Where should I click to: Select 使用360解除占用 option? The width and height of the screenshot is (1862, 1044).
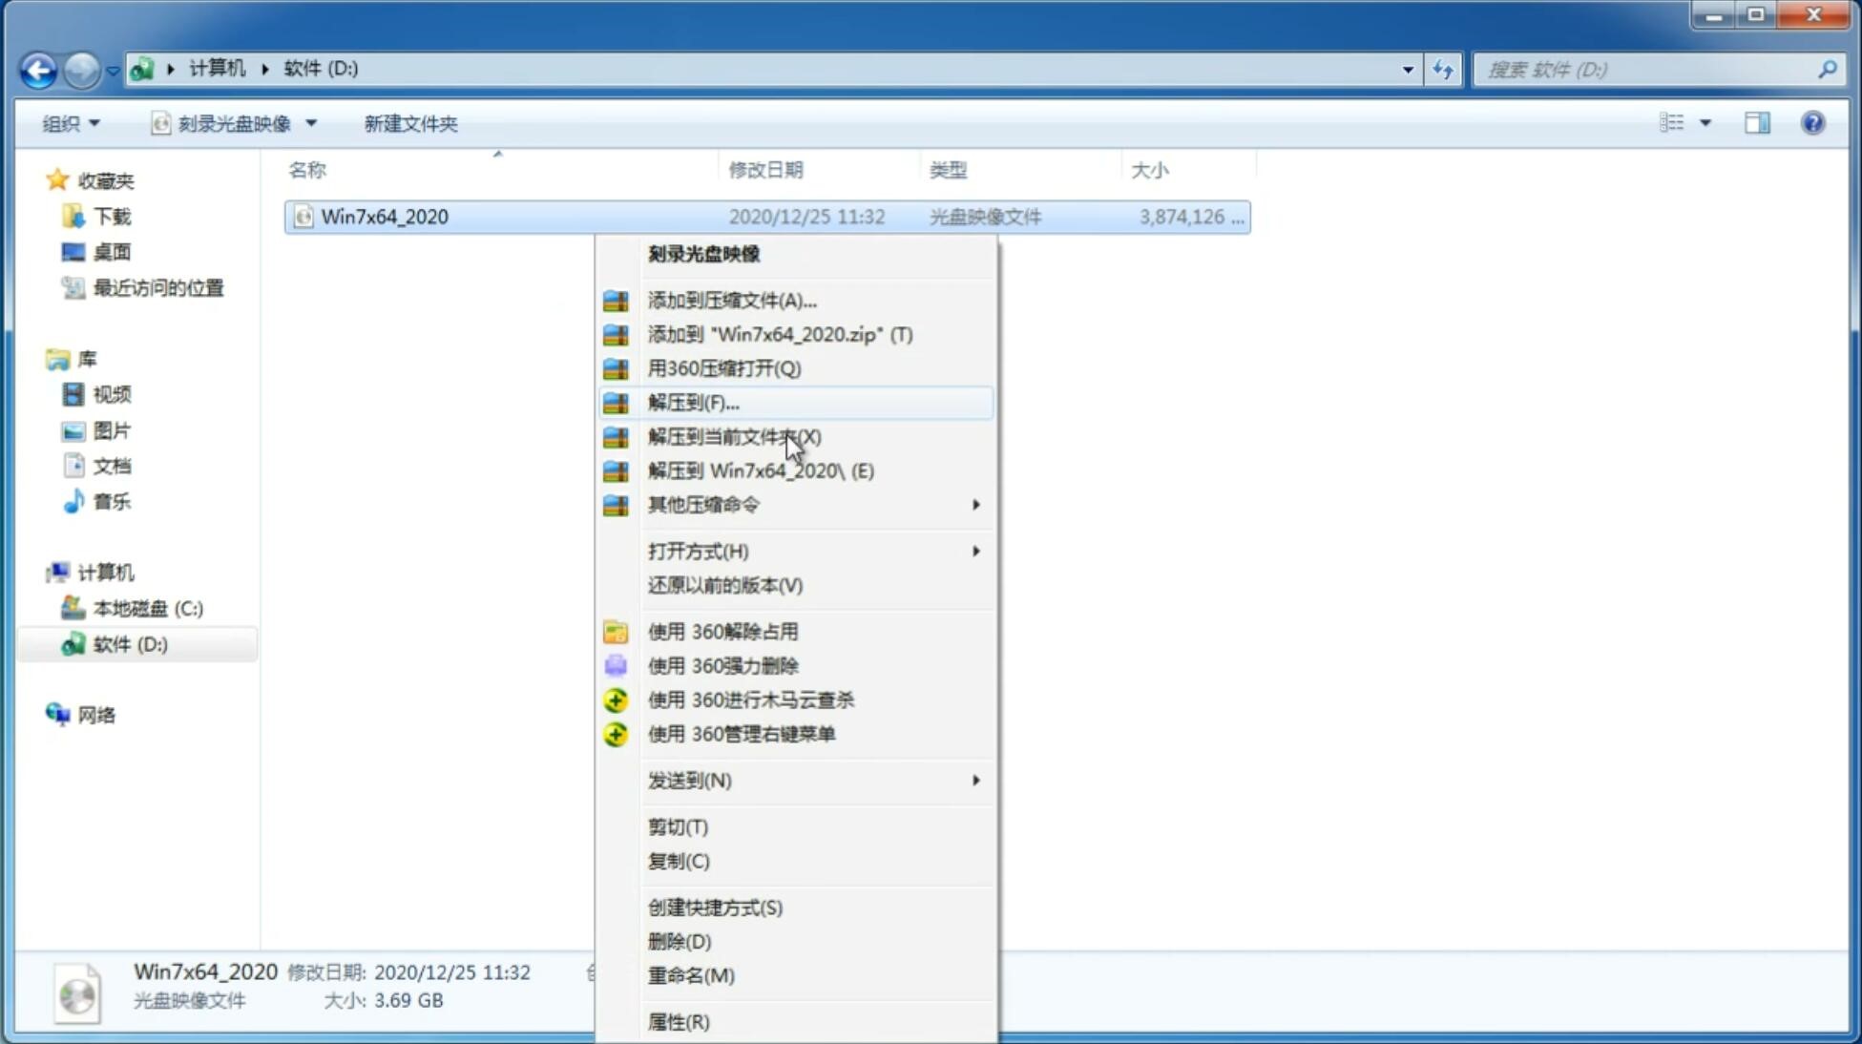(722, 631)
